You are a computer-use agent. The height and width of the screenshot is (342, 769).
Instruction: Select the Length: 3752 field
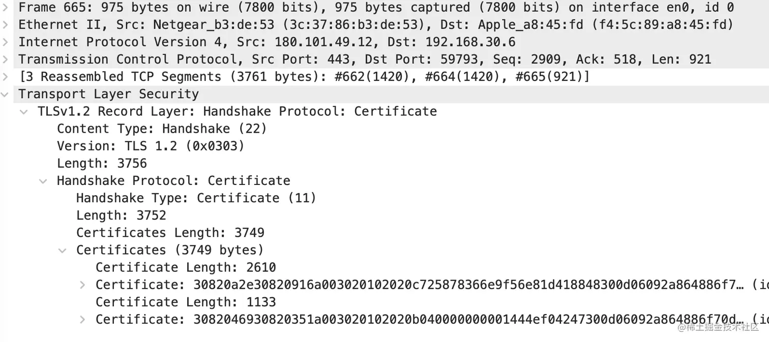(121, 215)
